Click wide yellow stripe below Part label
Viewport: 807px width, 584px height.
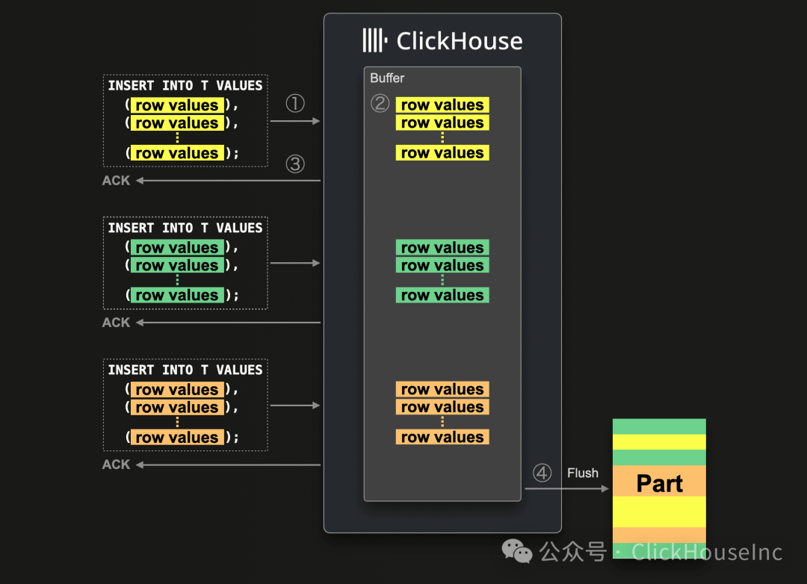coord(659,512)
